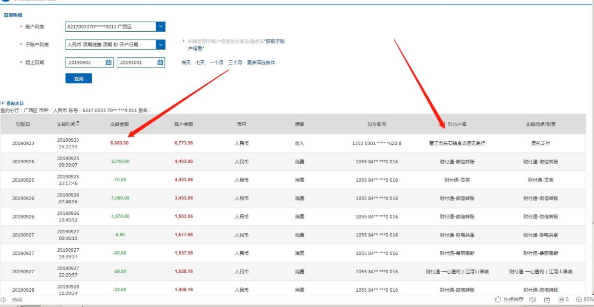This screenshot has height=307, width=594.
Task: Click the -10.00 transaction amount
Action: (119, 180)
